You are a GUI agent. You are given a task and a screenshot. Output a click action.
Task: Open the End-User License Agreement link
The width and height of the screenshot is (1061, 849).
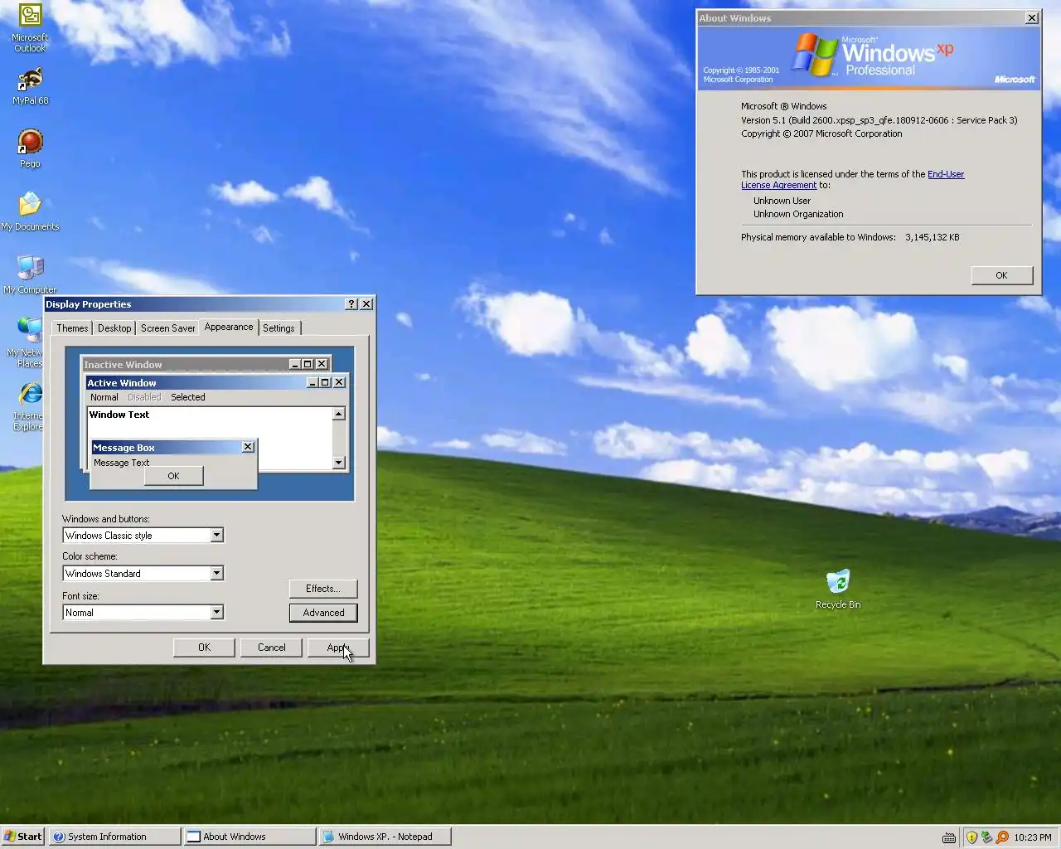[852, 180]
